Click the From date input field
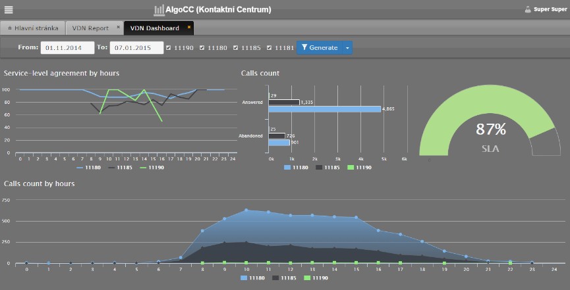570x290 pixels. [x=67, y=47]
